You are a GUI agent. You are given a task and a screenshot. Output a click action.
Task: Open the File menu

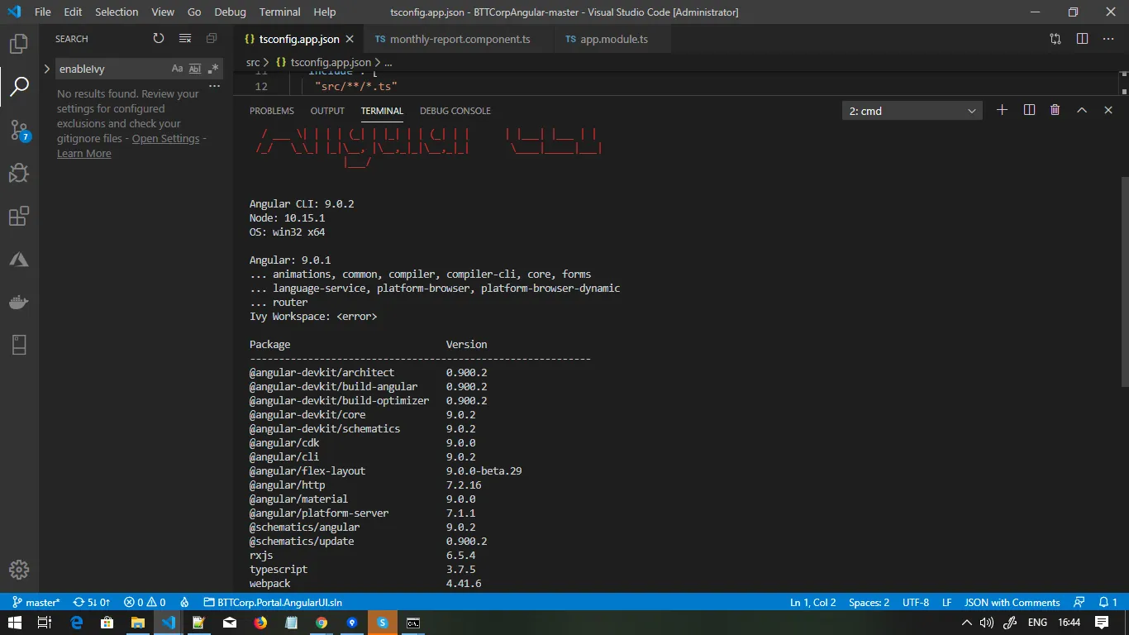coord(43,12)
